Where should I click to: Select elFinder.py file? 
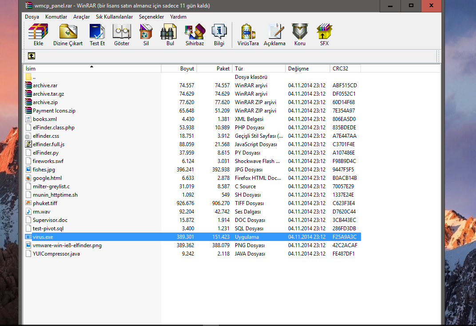coord(192,153)
